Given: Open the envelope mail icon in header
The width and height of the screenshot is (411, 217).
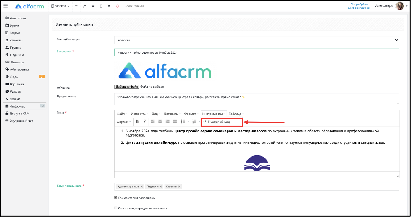Looking at the screenshot, I should pyautogui.click(x=93, y=6).
